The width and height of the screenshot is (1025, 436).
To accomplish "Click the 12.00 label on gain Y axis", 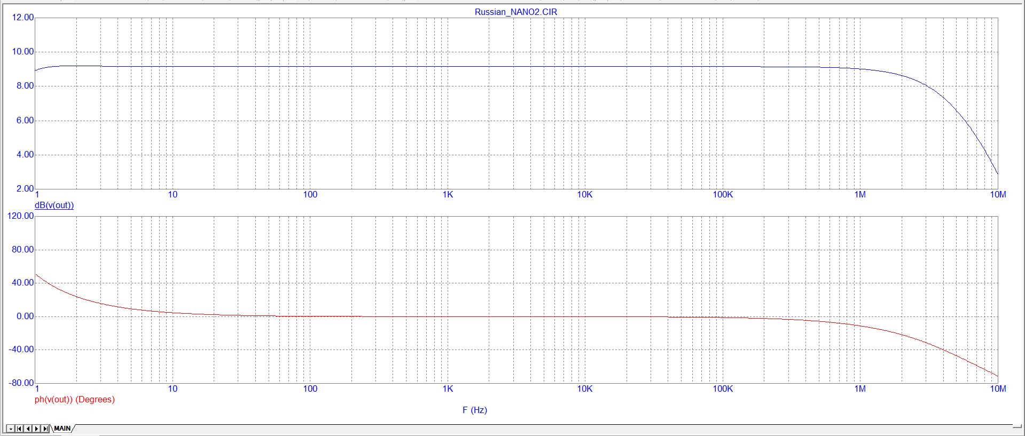I will click(x=22, y=18).
